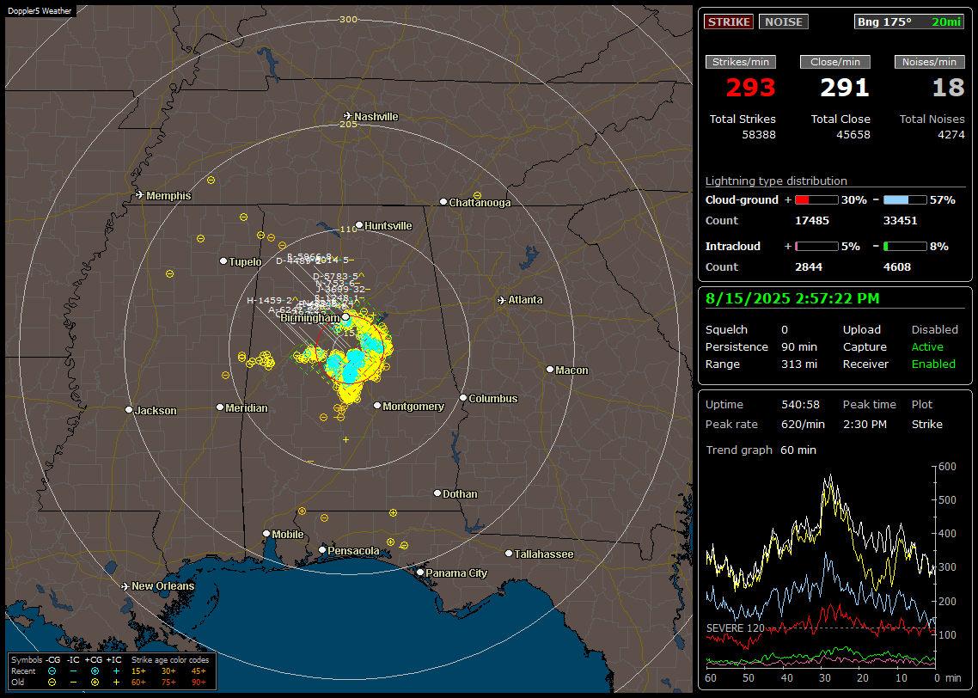The height and width of the screenshot is (698, 978).
Task: Click the 15+ strike age color code
Action: (x=138, y=671)
